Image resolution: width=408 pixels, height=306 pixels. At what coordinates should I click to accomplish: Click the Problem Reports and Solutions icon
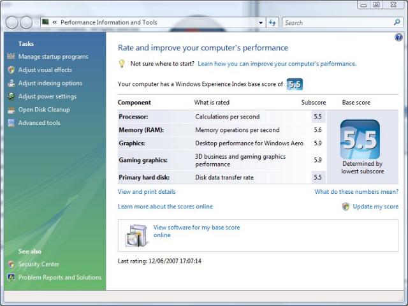(x=11, y=277)
